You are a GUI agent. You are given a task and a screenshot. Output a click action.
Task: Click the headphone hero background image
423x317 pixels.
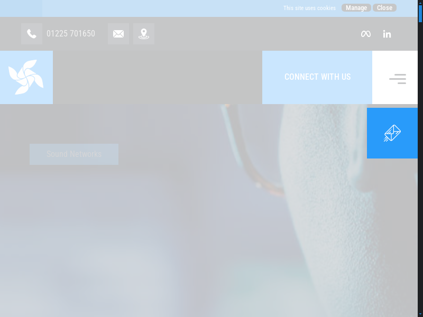tap(212, 238)
